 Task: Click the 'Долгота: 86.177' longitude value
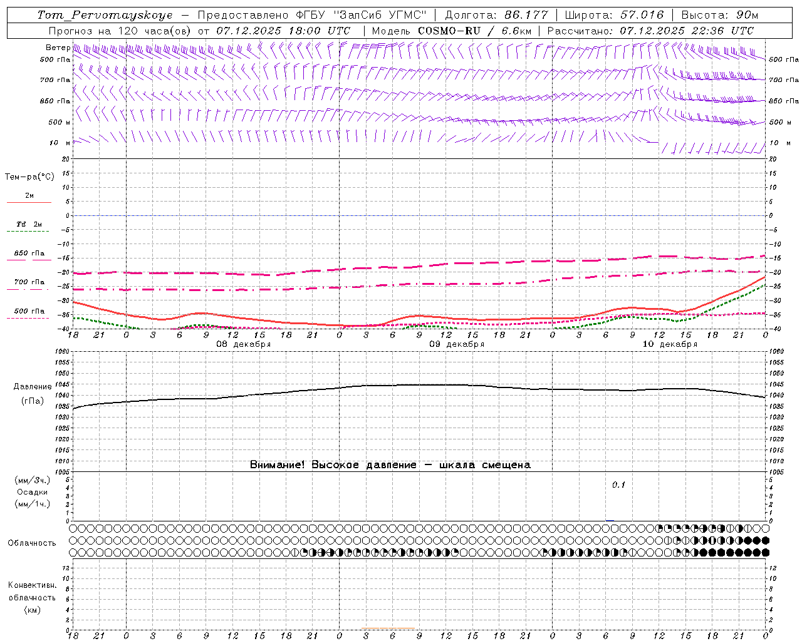[496, 15]
